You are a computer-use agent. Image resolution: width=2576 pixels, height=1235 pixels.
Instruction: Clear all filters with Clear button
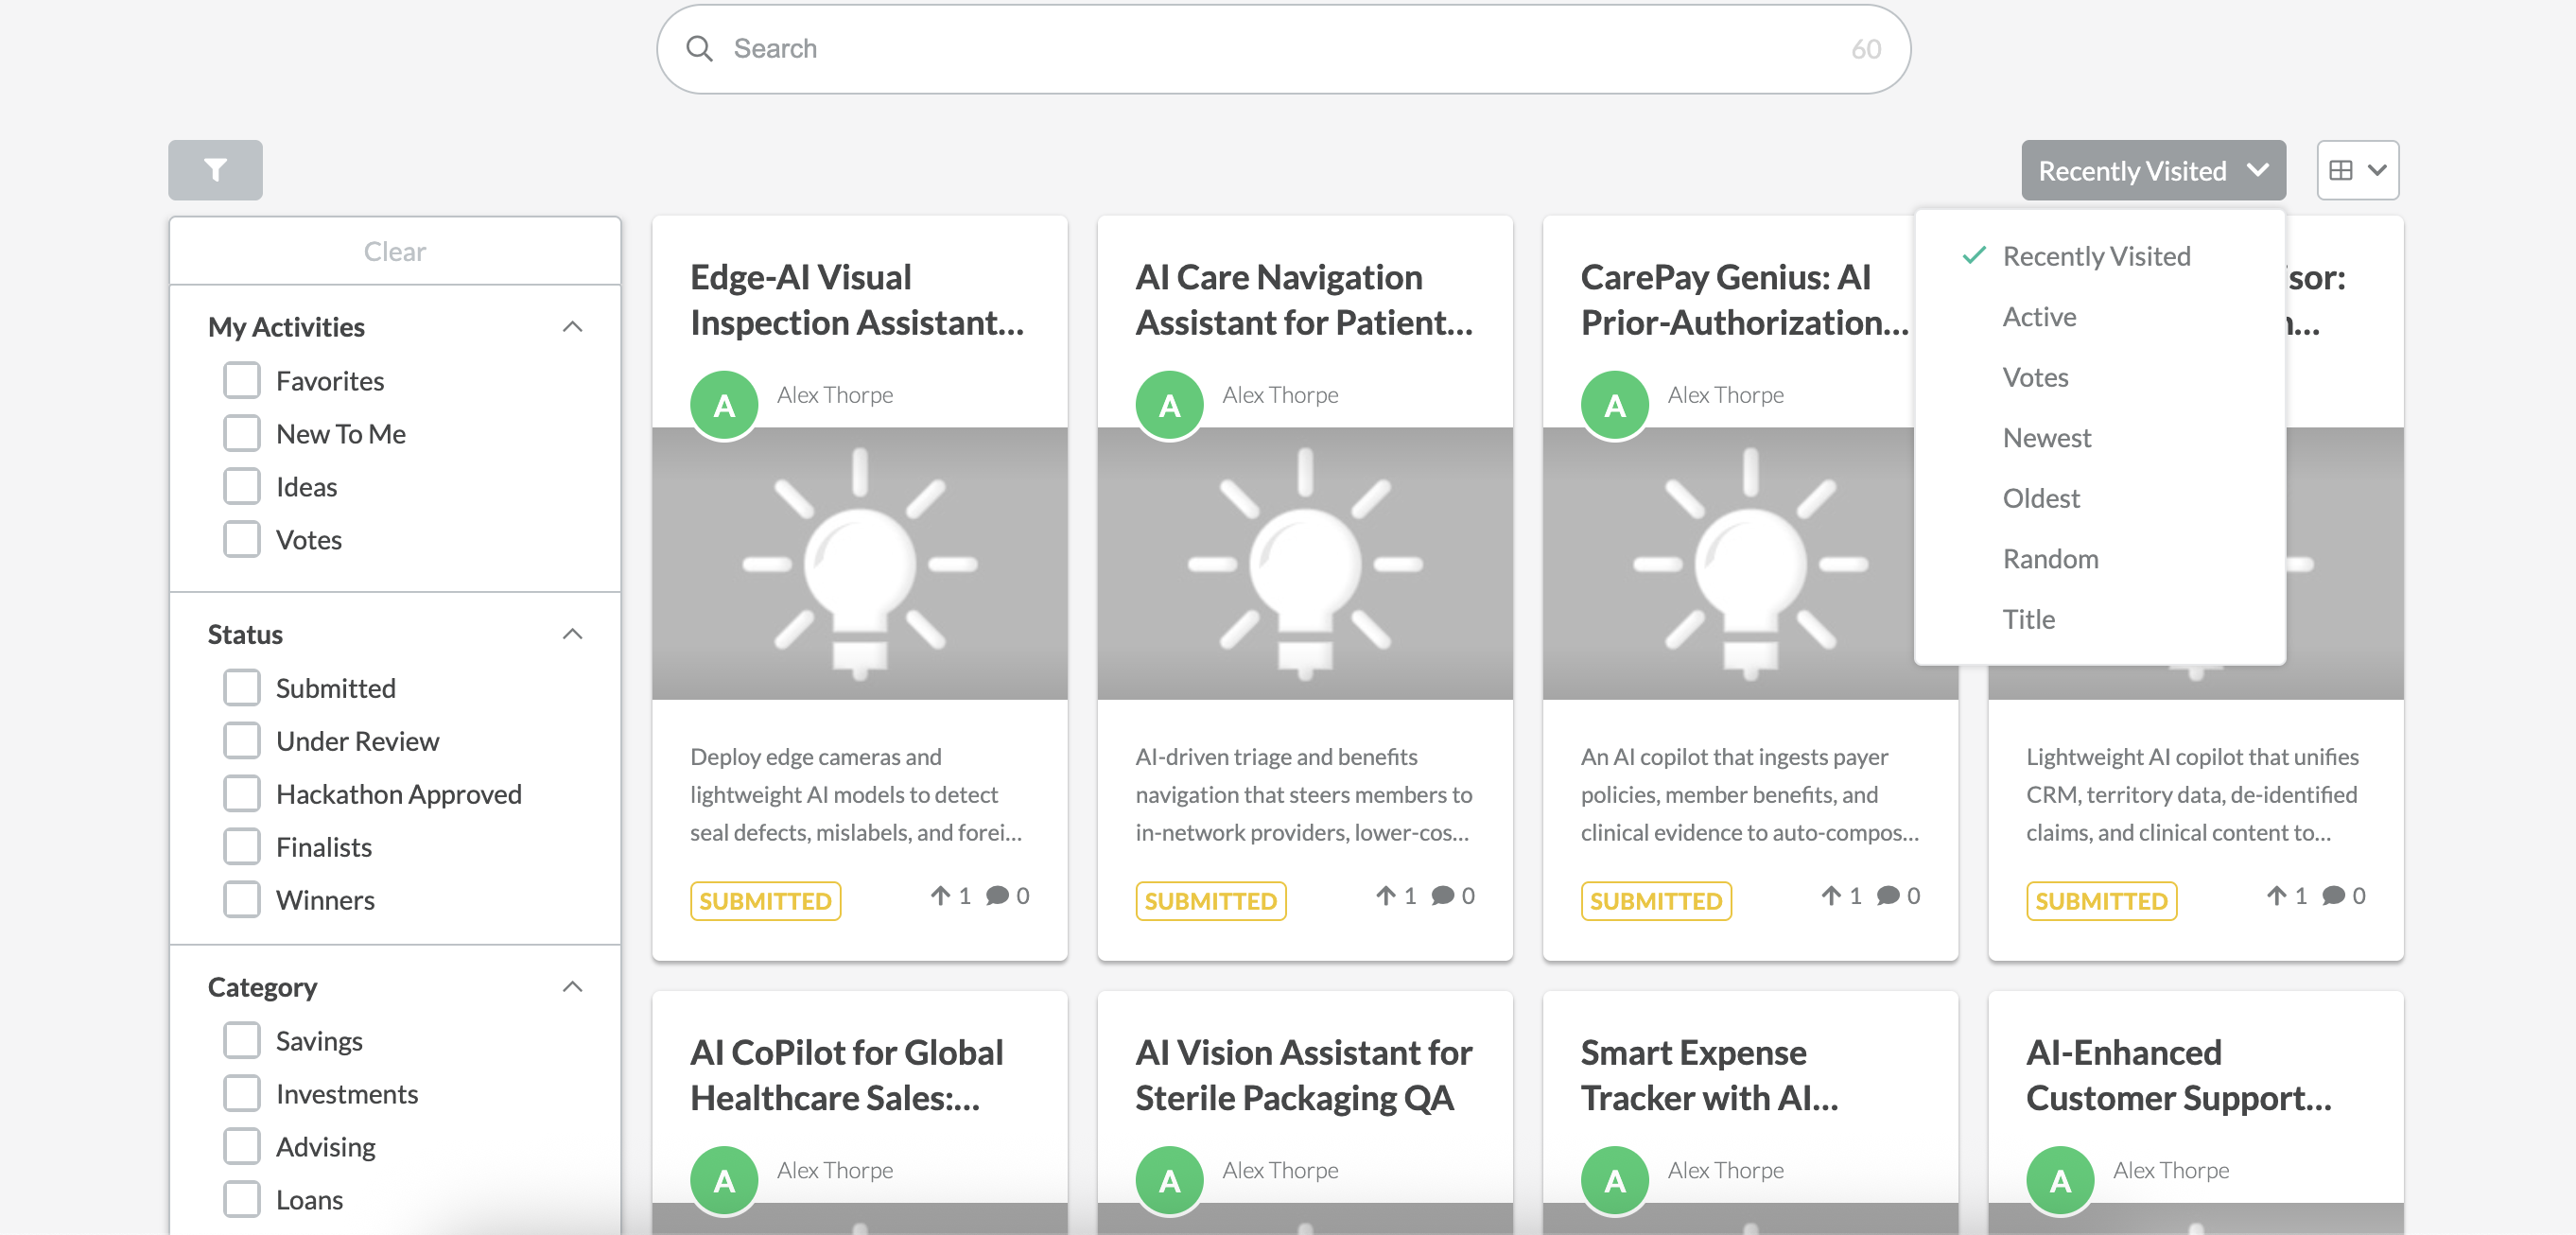click(395, 251)
